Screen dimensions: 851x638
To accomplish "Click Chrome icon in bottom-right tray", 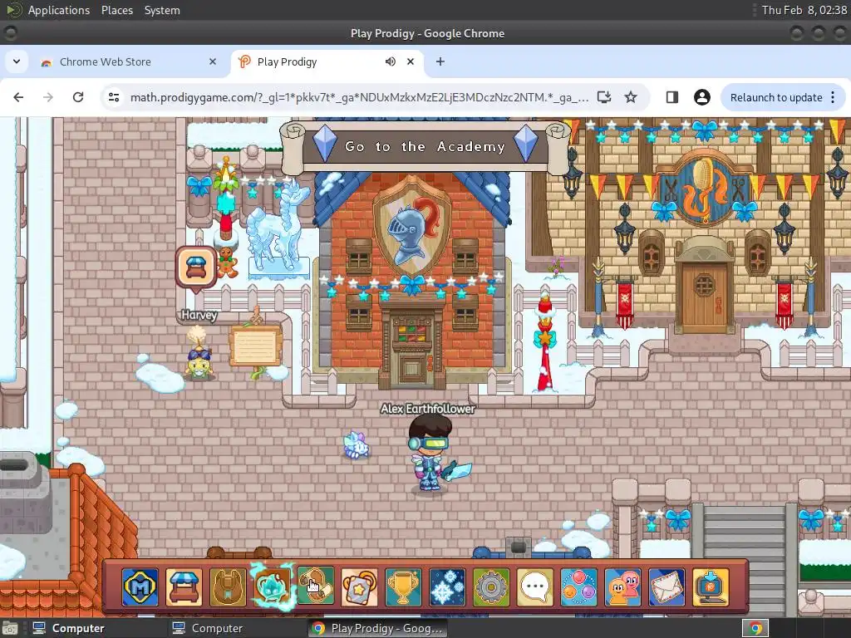I will 755,628.
